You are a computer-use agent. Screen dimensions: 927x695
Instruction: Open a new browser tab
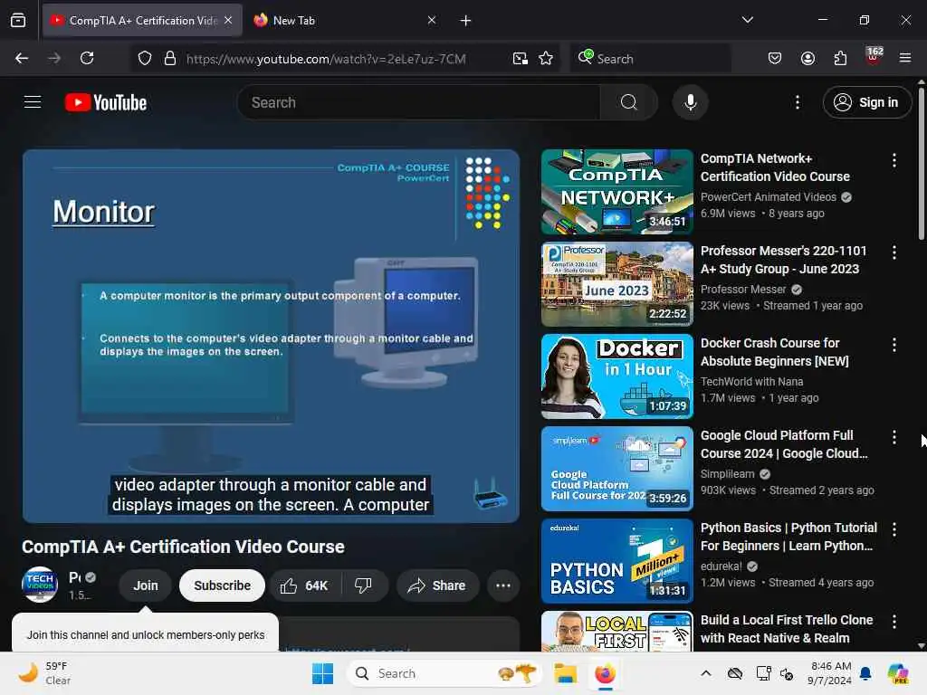[x=466, y=21]
